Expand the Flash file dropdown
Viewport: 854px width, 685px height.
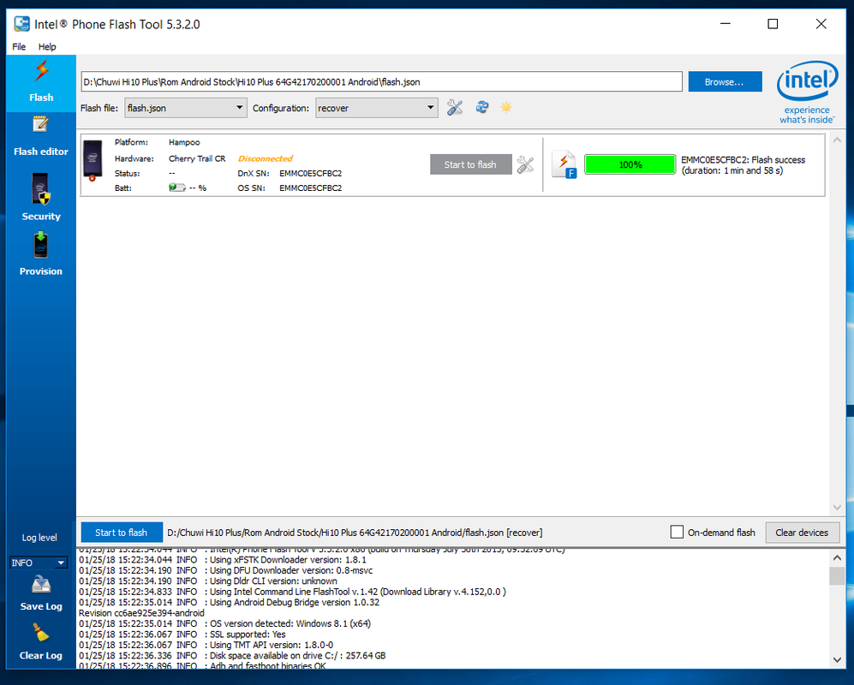(x=186, y=108)
